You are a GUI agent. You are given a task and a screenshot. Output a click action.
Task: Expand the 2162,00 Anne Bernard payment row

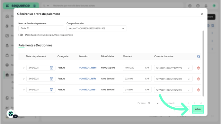[23, 90]
